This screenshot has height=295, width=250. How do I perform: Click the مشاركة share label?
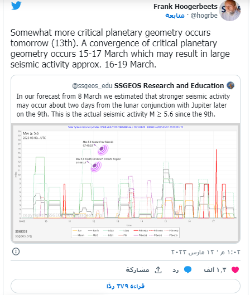[x=137, y=270]
